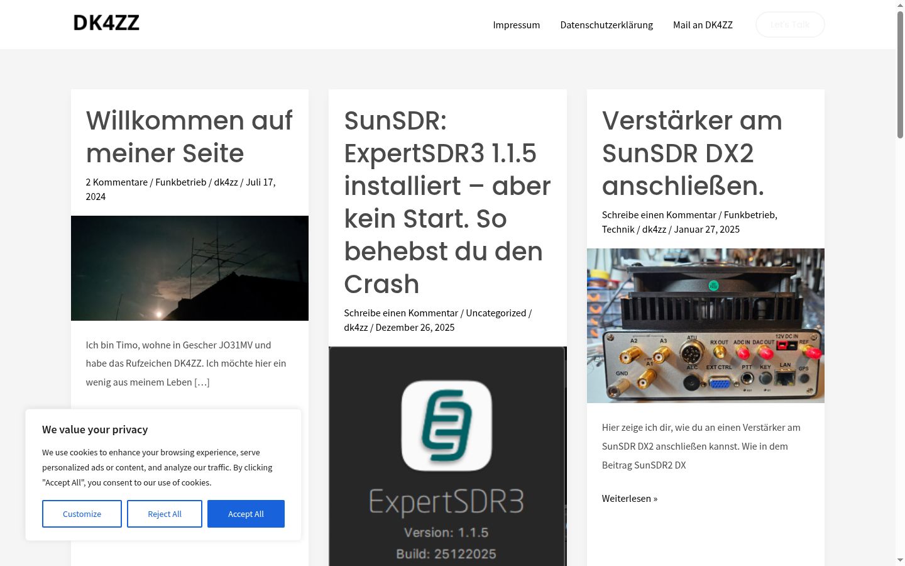Click the We value your privacy heading
This screenshot has width=905, height=566.
95,430
